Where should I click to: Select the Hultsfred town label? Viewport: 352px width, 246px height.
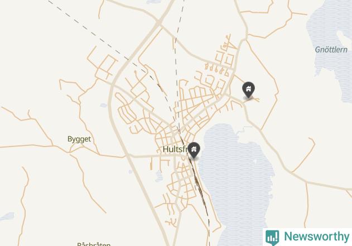coord(175,149)
